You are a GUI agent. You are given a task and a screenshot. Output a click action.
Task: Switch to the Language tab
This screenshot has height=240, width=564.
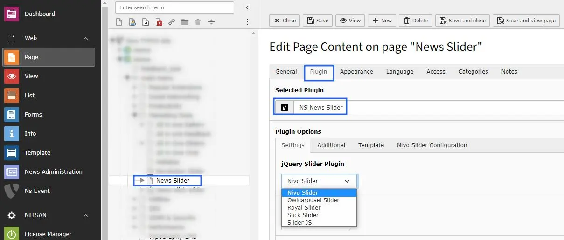pos(400,72)
